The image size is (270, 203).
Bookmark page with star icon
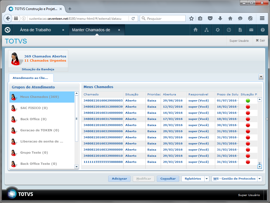[191, 18]
